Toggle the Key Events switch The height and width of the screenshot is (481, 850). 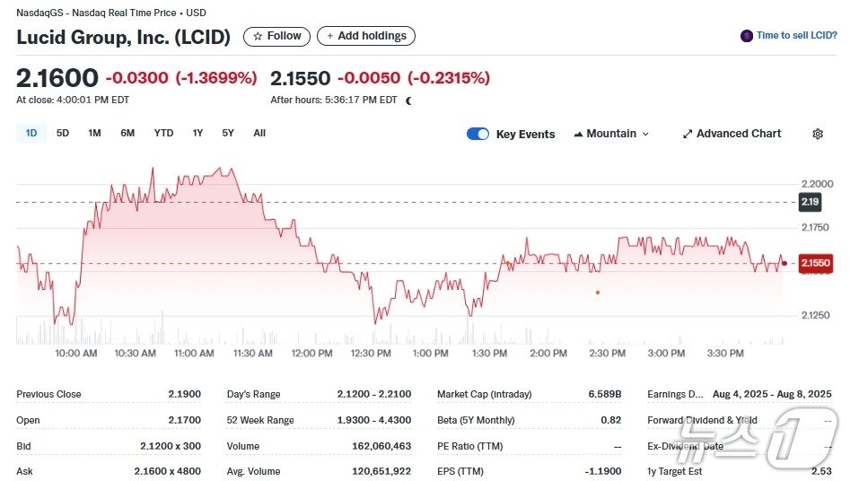click(478, 134)
